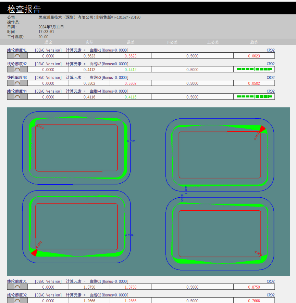Click red deviation marker on bottom-left profile
Image resolution: width=296 pixels, height=303 pixels.
(x=34, y=252)
